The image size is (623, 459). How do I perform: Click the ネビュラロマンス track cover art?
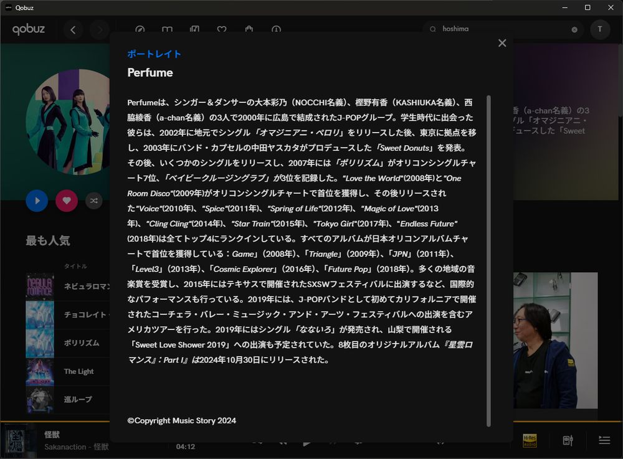[x=40, y=286]
